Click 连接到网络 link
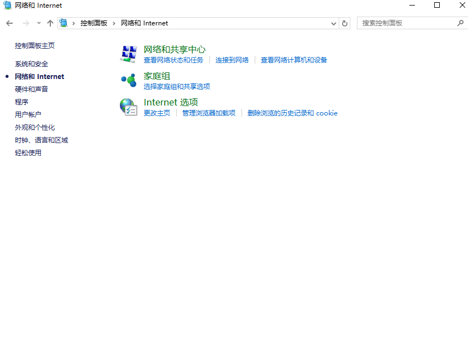Screen dimensions: 468x337 232,60
